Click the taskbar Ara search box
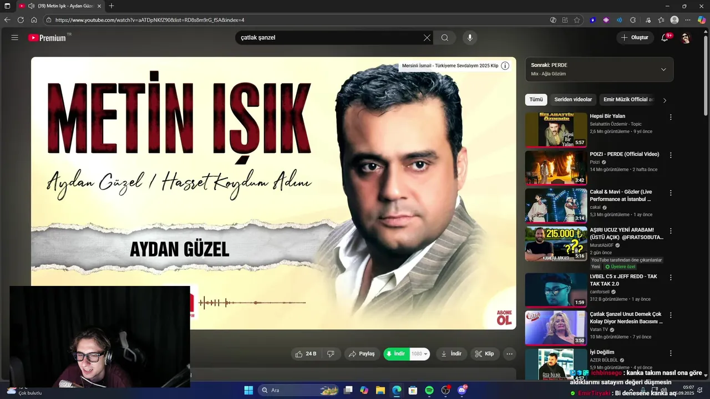Screen dimensions: 710x399 click(300, 390)
